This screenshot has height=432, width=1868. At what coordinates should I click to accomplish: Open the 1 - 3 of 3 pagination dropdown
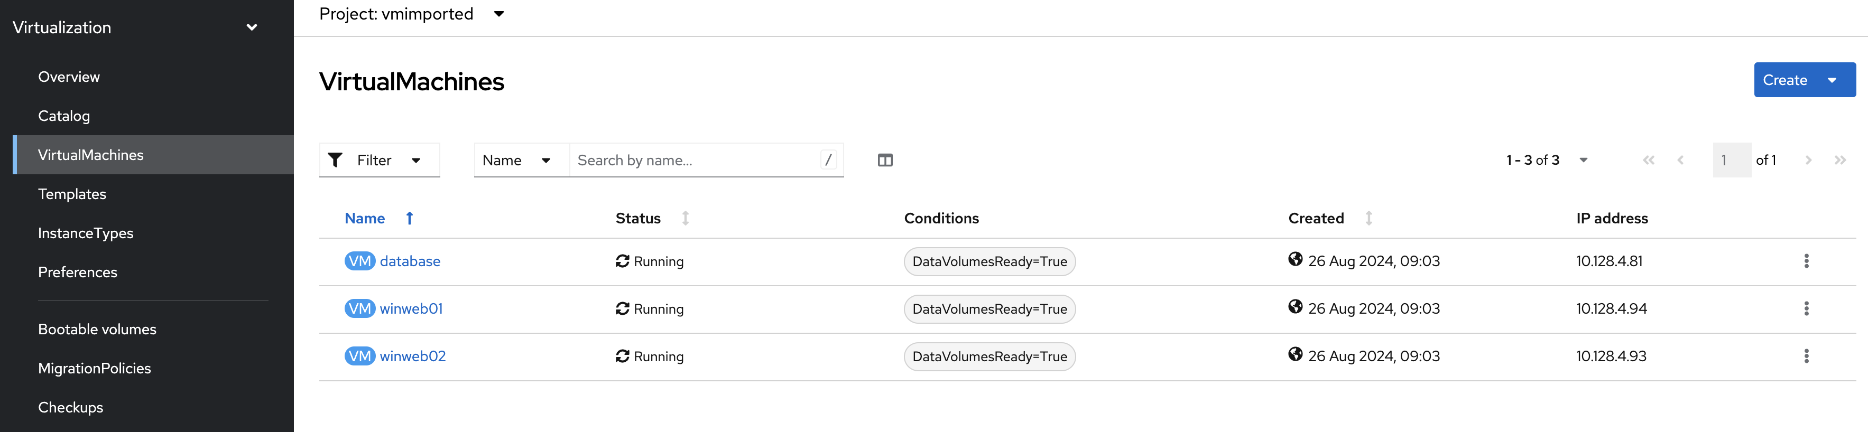tap(1583, 160)
